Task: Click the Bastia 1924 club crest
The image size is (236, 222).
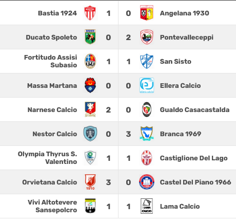Action: (x=90, y=13)
